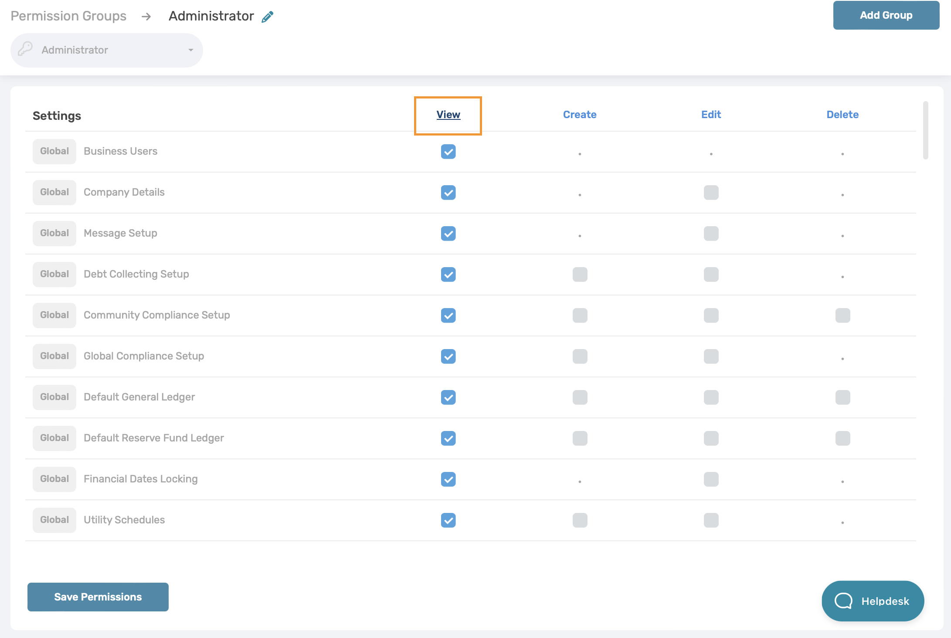Click the Global badge beside Utility Schedules
Screen dimensions: 951x638
[x=54, y=520]
